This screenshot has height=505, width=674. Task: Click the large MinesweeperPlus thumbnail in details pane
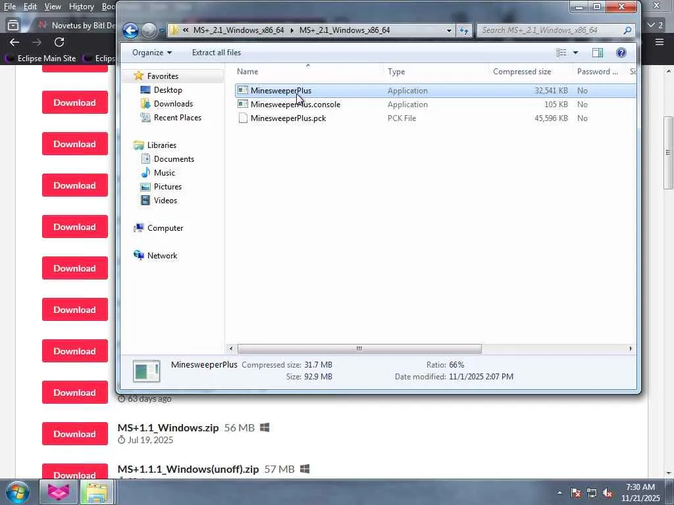(147, 371)
